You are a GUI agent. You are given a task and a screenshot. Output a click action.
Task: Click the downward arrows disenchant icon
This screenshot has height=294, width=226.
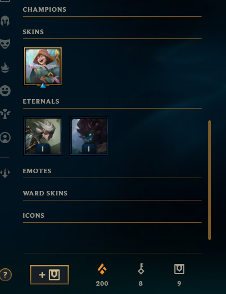[x=5, y=173]
